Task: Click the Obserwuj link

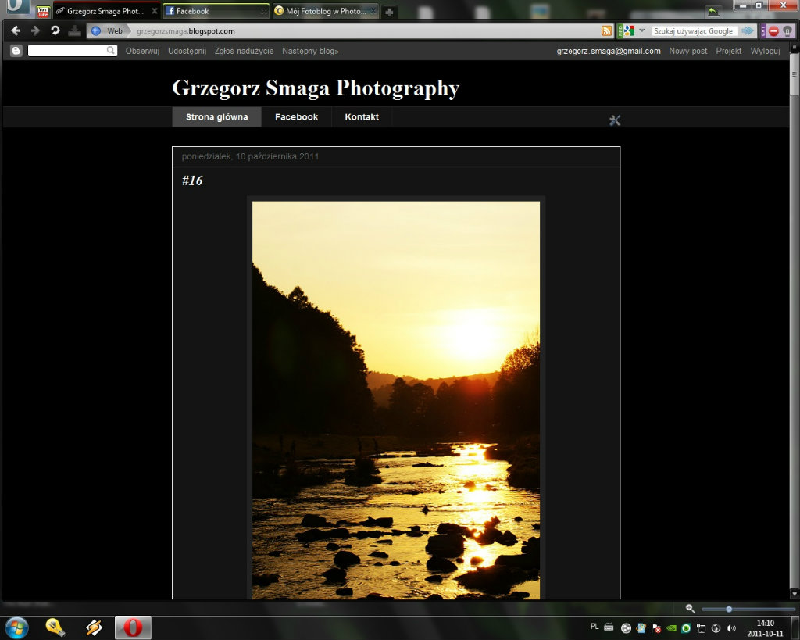Action: (142, 51)
